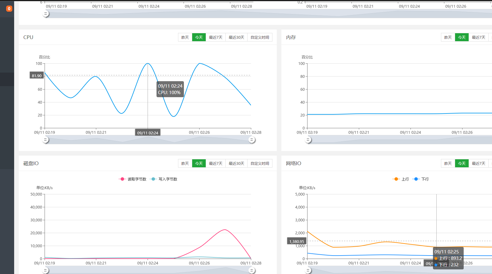Viewport: 492px width, 274px height.
Task: Select 最近7天 tab in 网络IO panel
Action: [478, 163]
